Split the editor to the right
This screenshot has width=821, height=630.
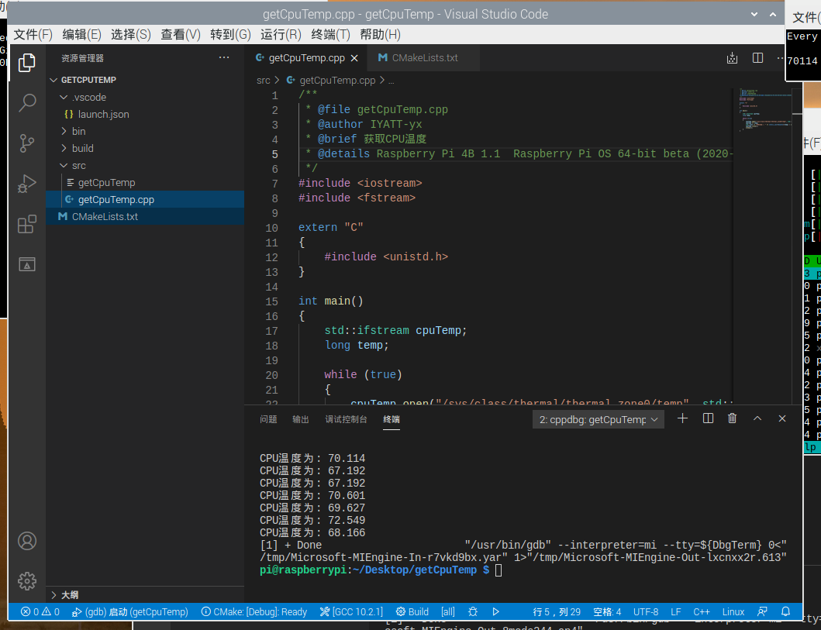click(x=757, y=58)
